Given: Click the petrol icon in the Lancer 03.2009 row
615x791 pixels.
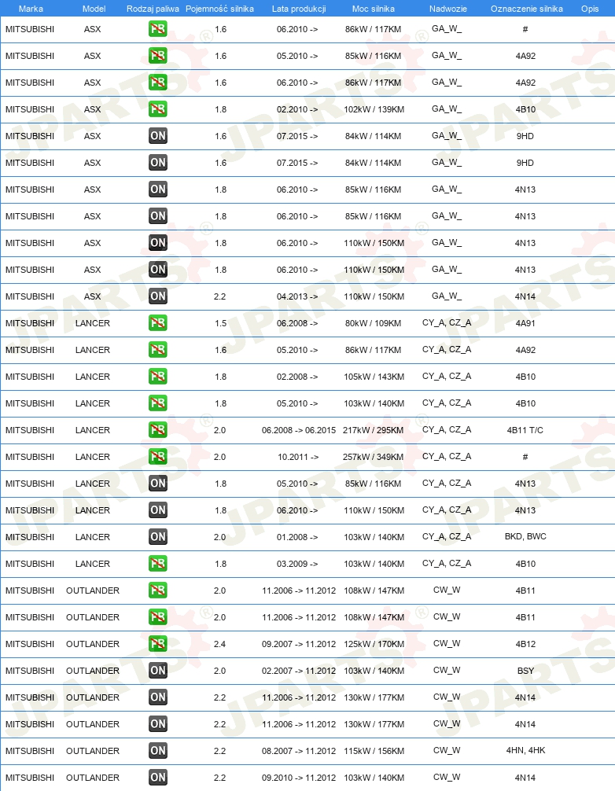Looking at the screenshot, I should 158,564.
